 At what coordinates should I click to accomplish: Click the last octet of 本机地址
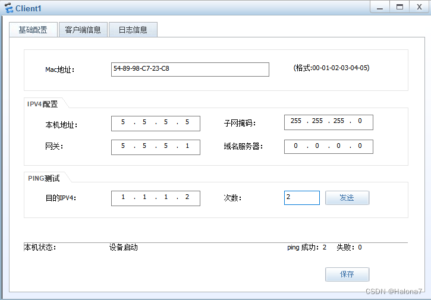coord(187,122)
